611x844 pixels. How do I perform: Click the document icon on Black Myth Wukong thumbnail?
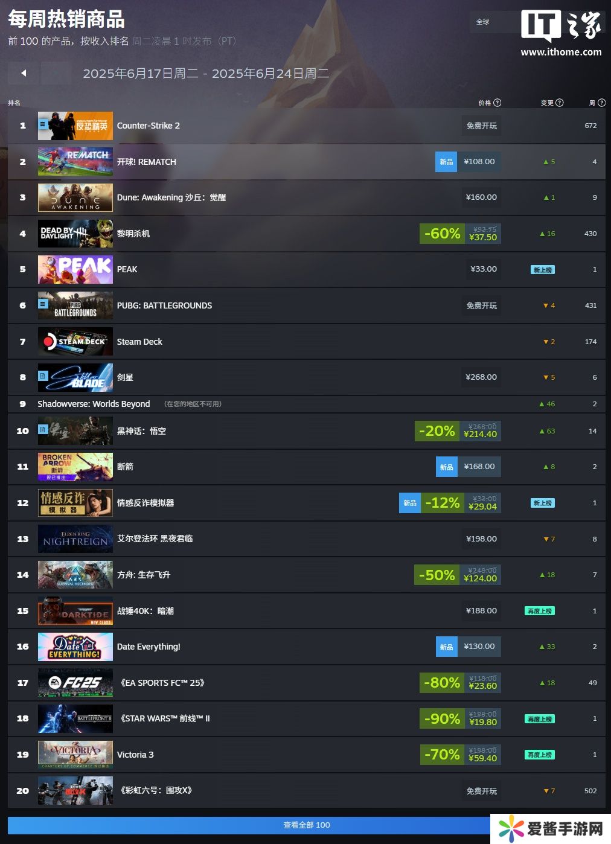(x=43, y=429)
